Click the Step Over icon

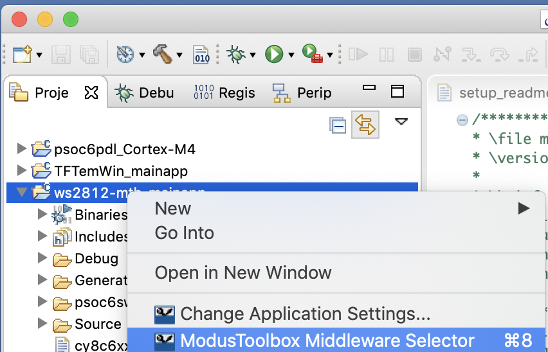click(499, 55)
